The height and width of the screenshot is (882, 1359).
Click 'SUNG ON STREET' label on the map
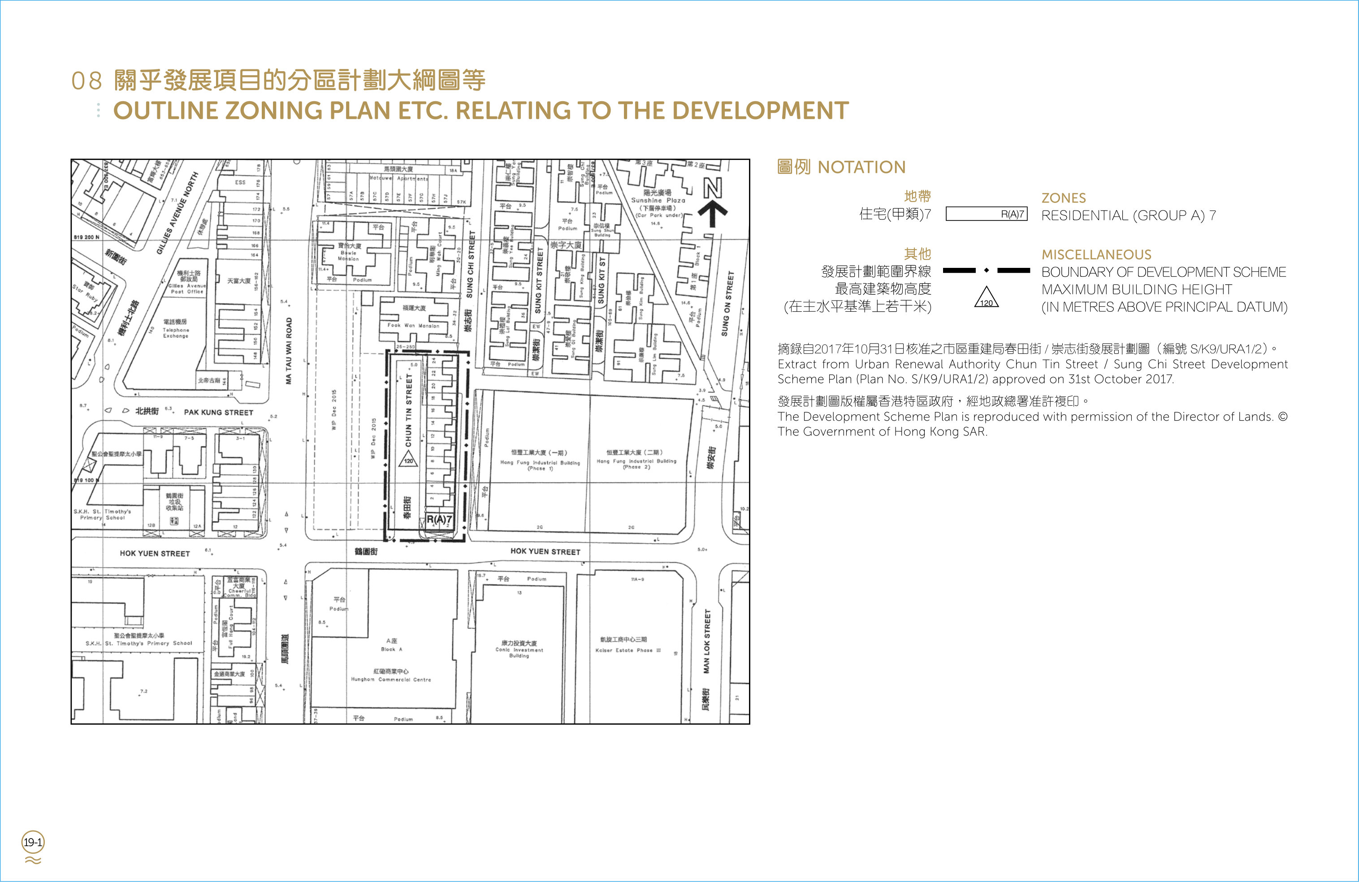[727, 304]
